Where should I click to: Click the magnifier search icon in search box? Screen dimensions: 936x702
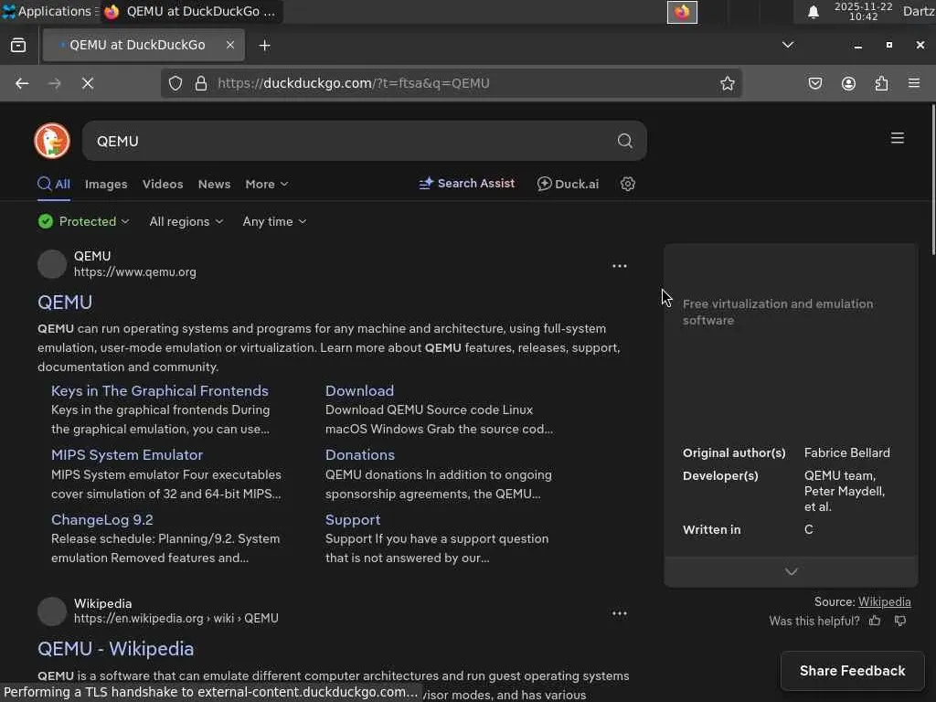click(x=624, y=141)
